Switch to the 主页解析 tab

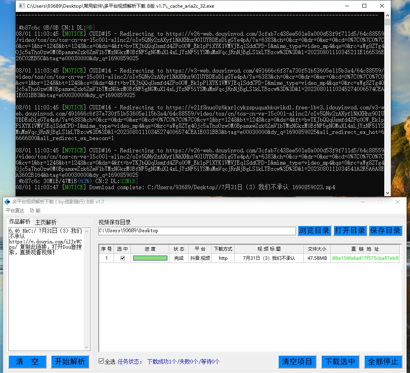coord(46,222)
